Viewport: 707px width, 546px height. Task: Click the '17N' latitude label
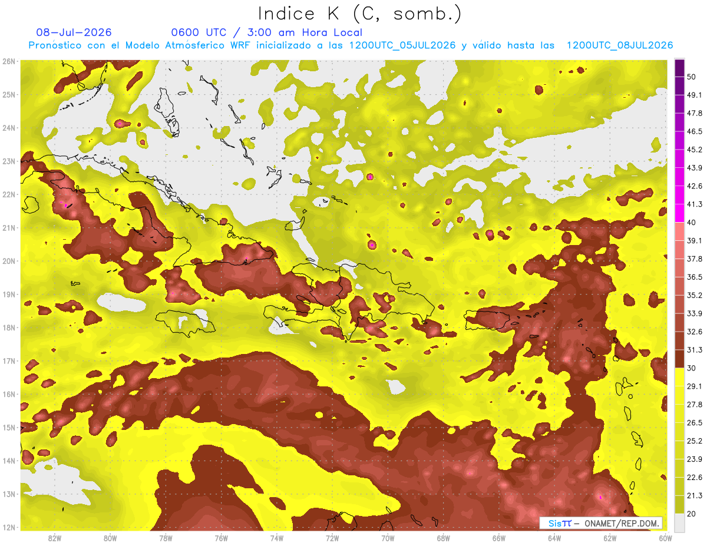(x=8, y=361)
